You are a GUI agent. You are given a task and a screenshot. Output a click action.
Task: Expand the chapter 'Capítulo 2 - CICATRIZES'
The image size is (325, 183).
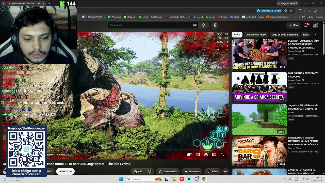coord(59,155)
